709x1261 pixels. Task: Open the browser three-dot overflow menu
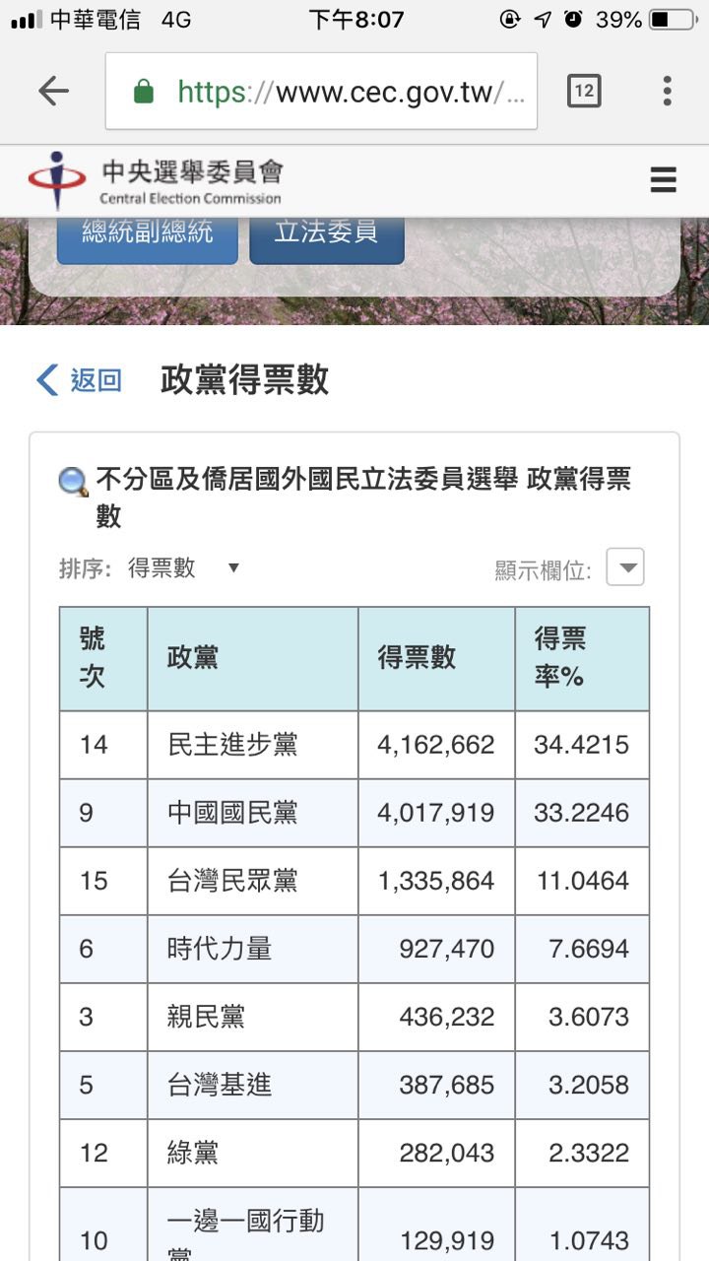(x=667, y=92)
